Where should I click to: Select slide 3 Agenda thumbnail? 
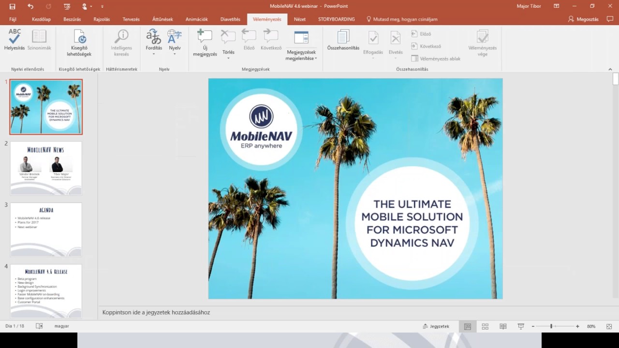[46, 230]
